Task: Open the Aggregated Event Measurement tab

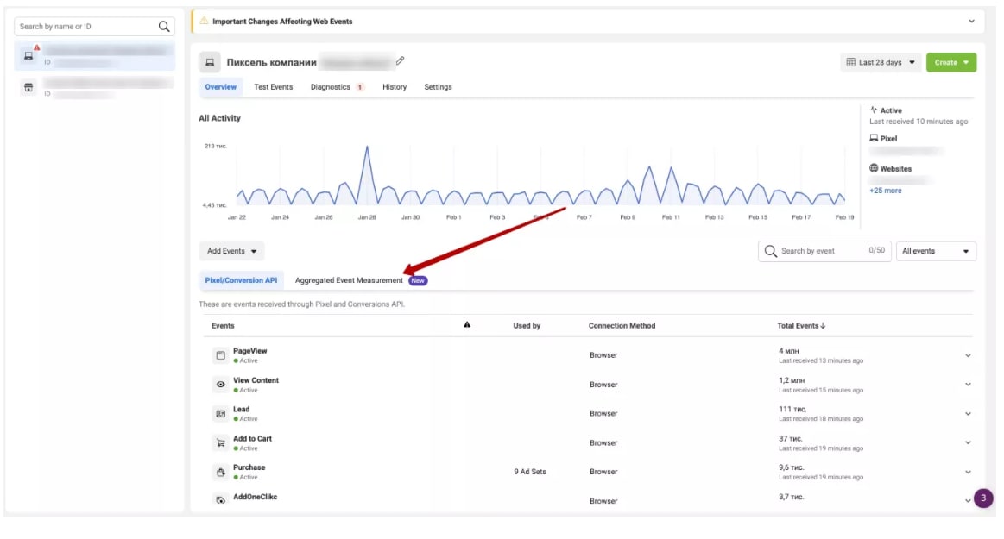Action: 349,280
